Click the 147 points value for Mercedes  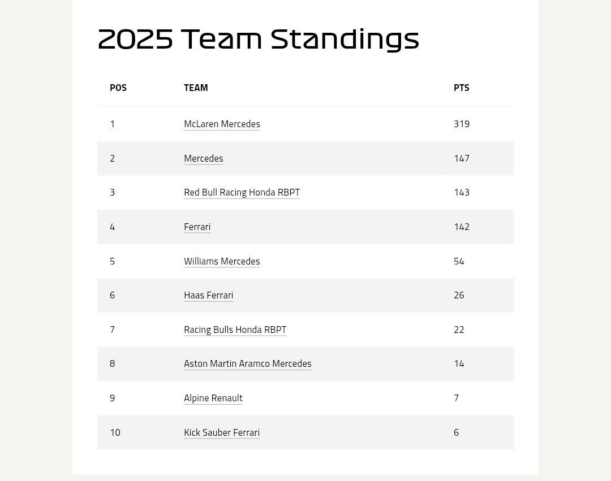pos(461,158)
